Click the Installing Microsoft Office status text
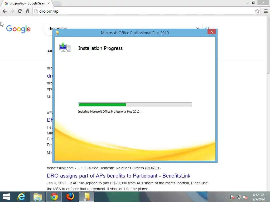This screenshot has width=270, height=202. click(x=110, y=112)
